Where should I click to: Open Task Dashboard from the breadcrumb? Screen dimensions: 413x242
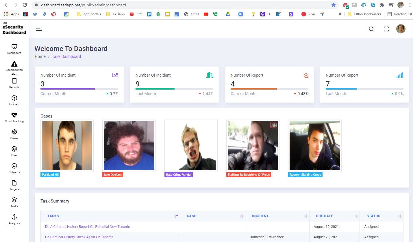click(x=66, y=56)
